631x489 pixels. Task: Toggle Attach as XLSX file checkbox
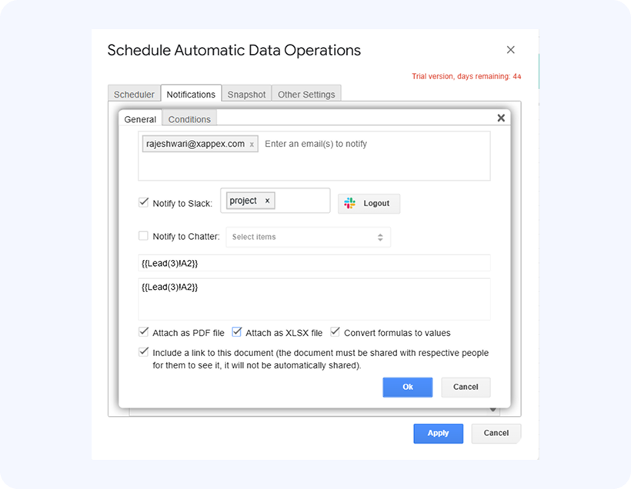pyautogui.click(x=237, y=332)
